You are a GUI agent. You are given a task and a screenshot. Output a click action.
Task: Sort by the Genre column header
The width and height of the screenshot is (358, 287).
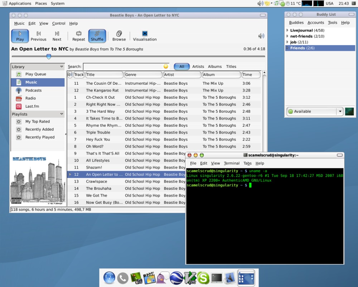click(x=143, y=75)
